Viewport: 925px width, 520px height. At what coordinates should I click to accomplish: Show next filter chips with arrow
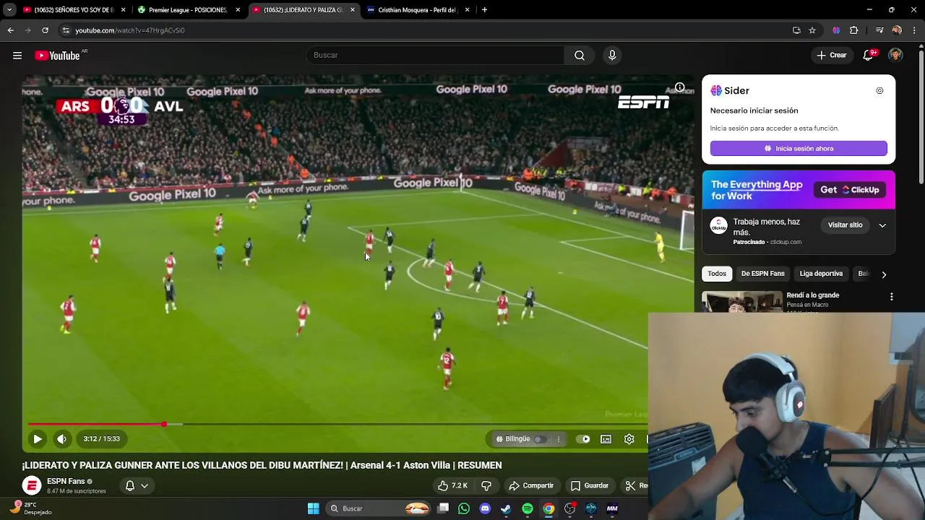coord(884,274)
